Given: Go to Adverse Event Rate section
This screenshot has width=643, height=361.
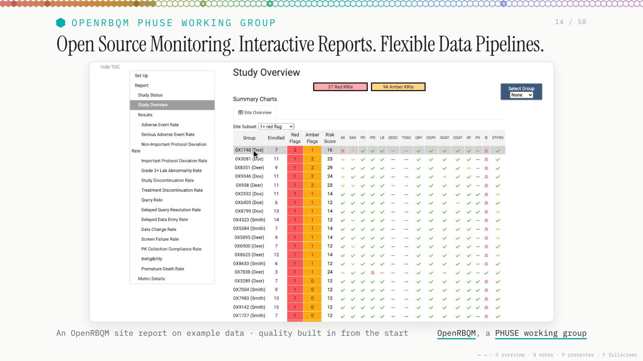Looking at the screenshot, I should (x=160, y=125).
